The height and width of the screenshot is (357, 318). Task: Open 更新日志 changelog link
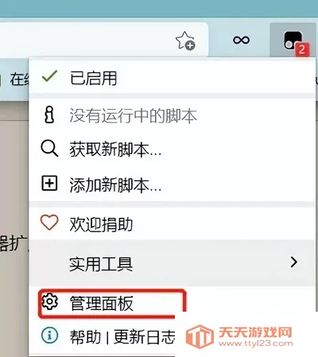click(145, 337)
